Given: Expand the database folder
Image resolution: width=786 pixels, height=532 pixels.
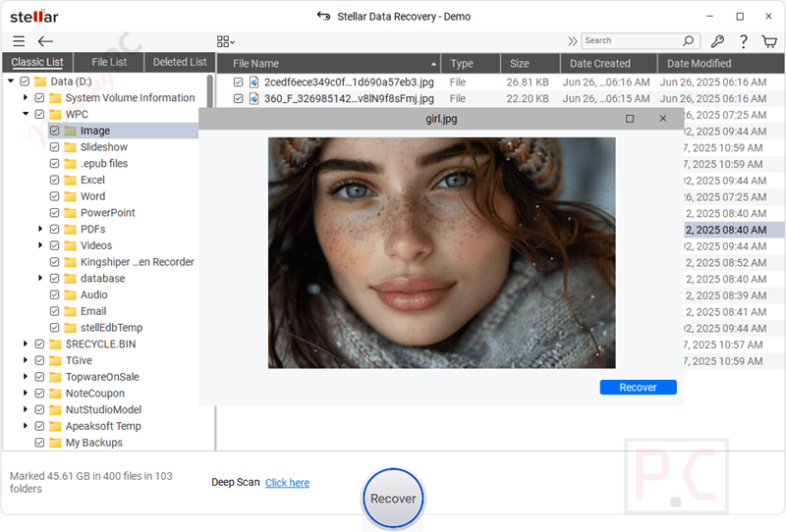Looking at the screenshot, I should coord(40,278).
